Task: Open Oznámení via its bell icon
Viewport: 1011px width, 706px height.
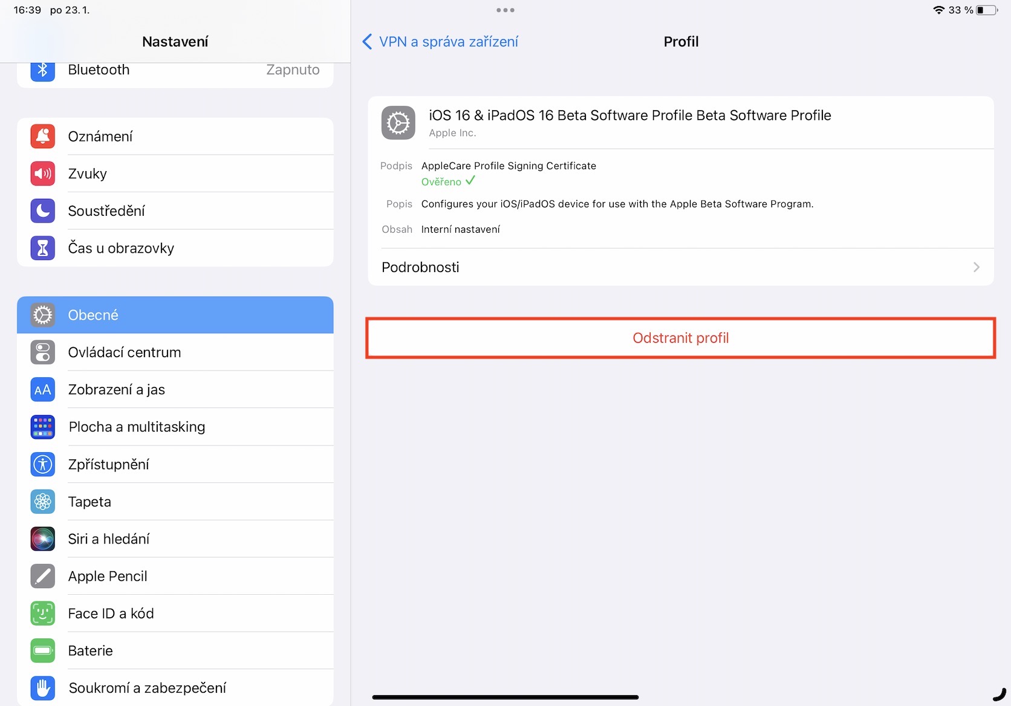Action: click(43, 137)
